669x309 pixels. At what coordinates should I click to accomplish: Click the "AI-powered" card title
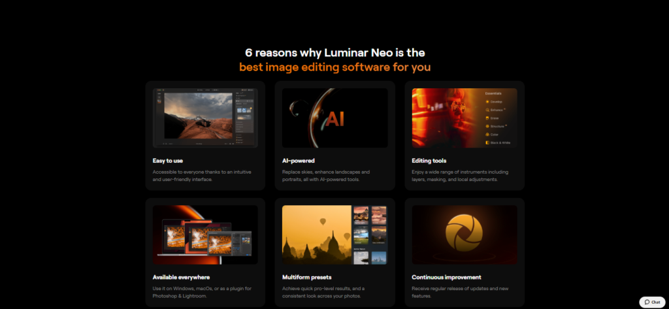click(x=298, y=161)
